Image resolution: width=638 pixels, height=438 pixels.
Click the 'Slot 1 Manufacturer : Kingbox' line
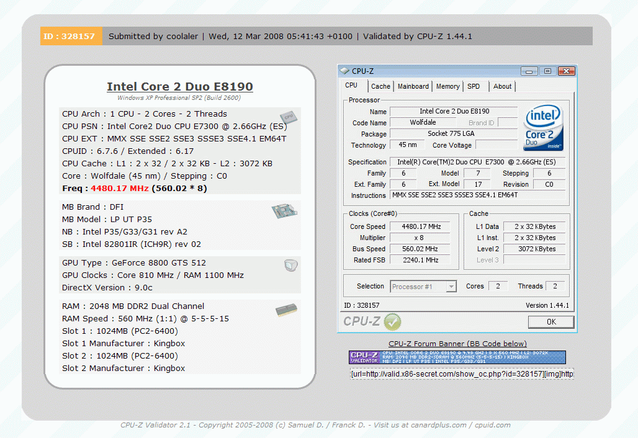tap(124, 344)
